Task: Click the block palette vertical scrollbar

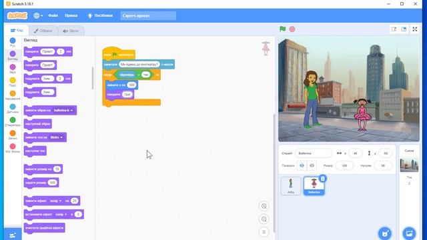Action: pyautogui.click(x=93, y=79)
